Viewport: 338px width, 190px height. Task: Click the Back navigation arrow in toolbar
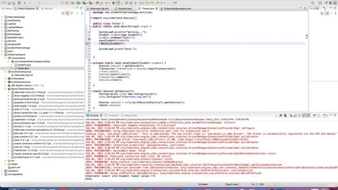click(x=162, y=3)
